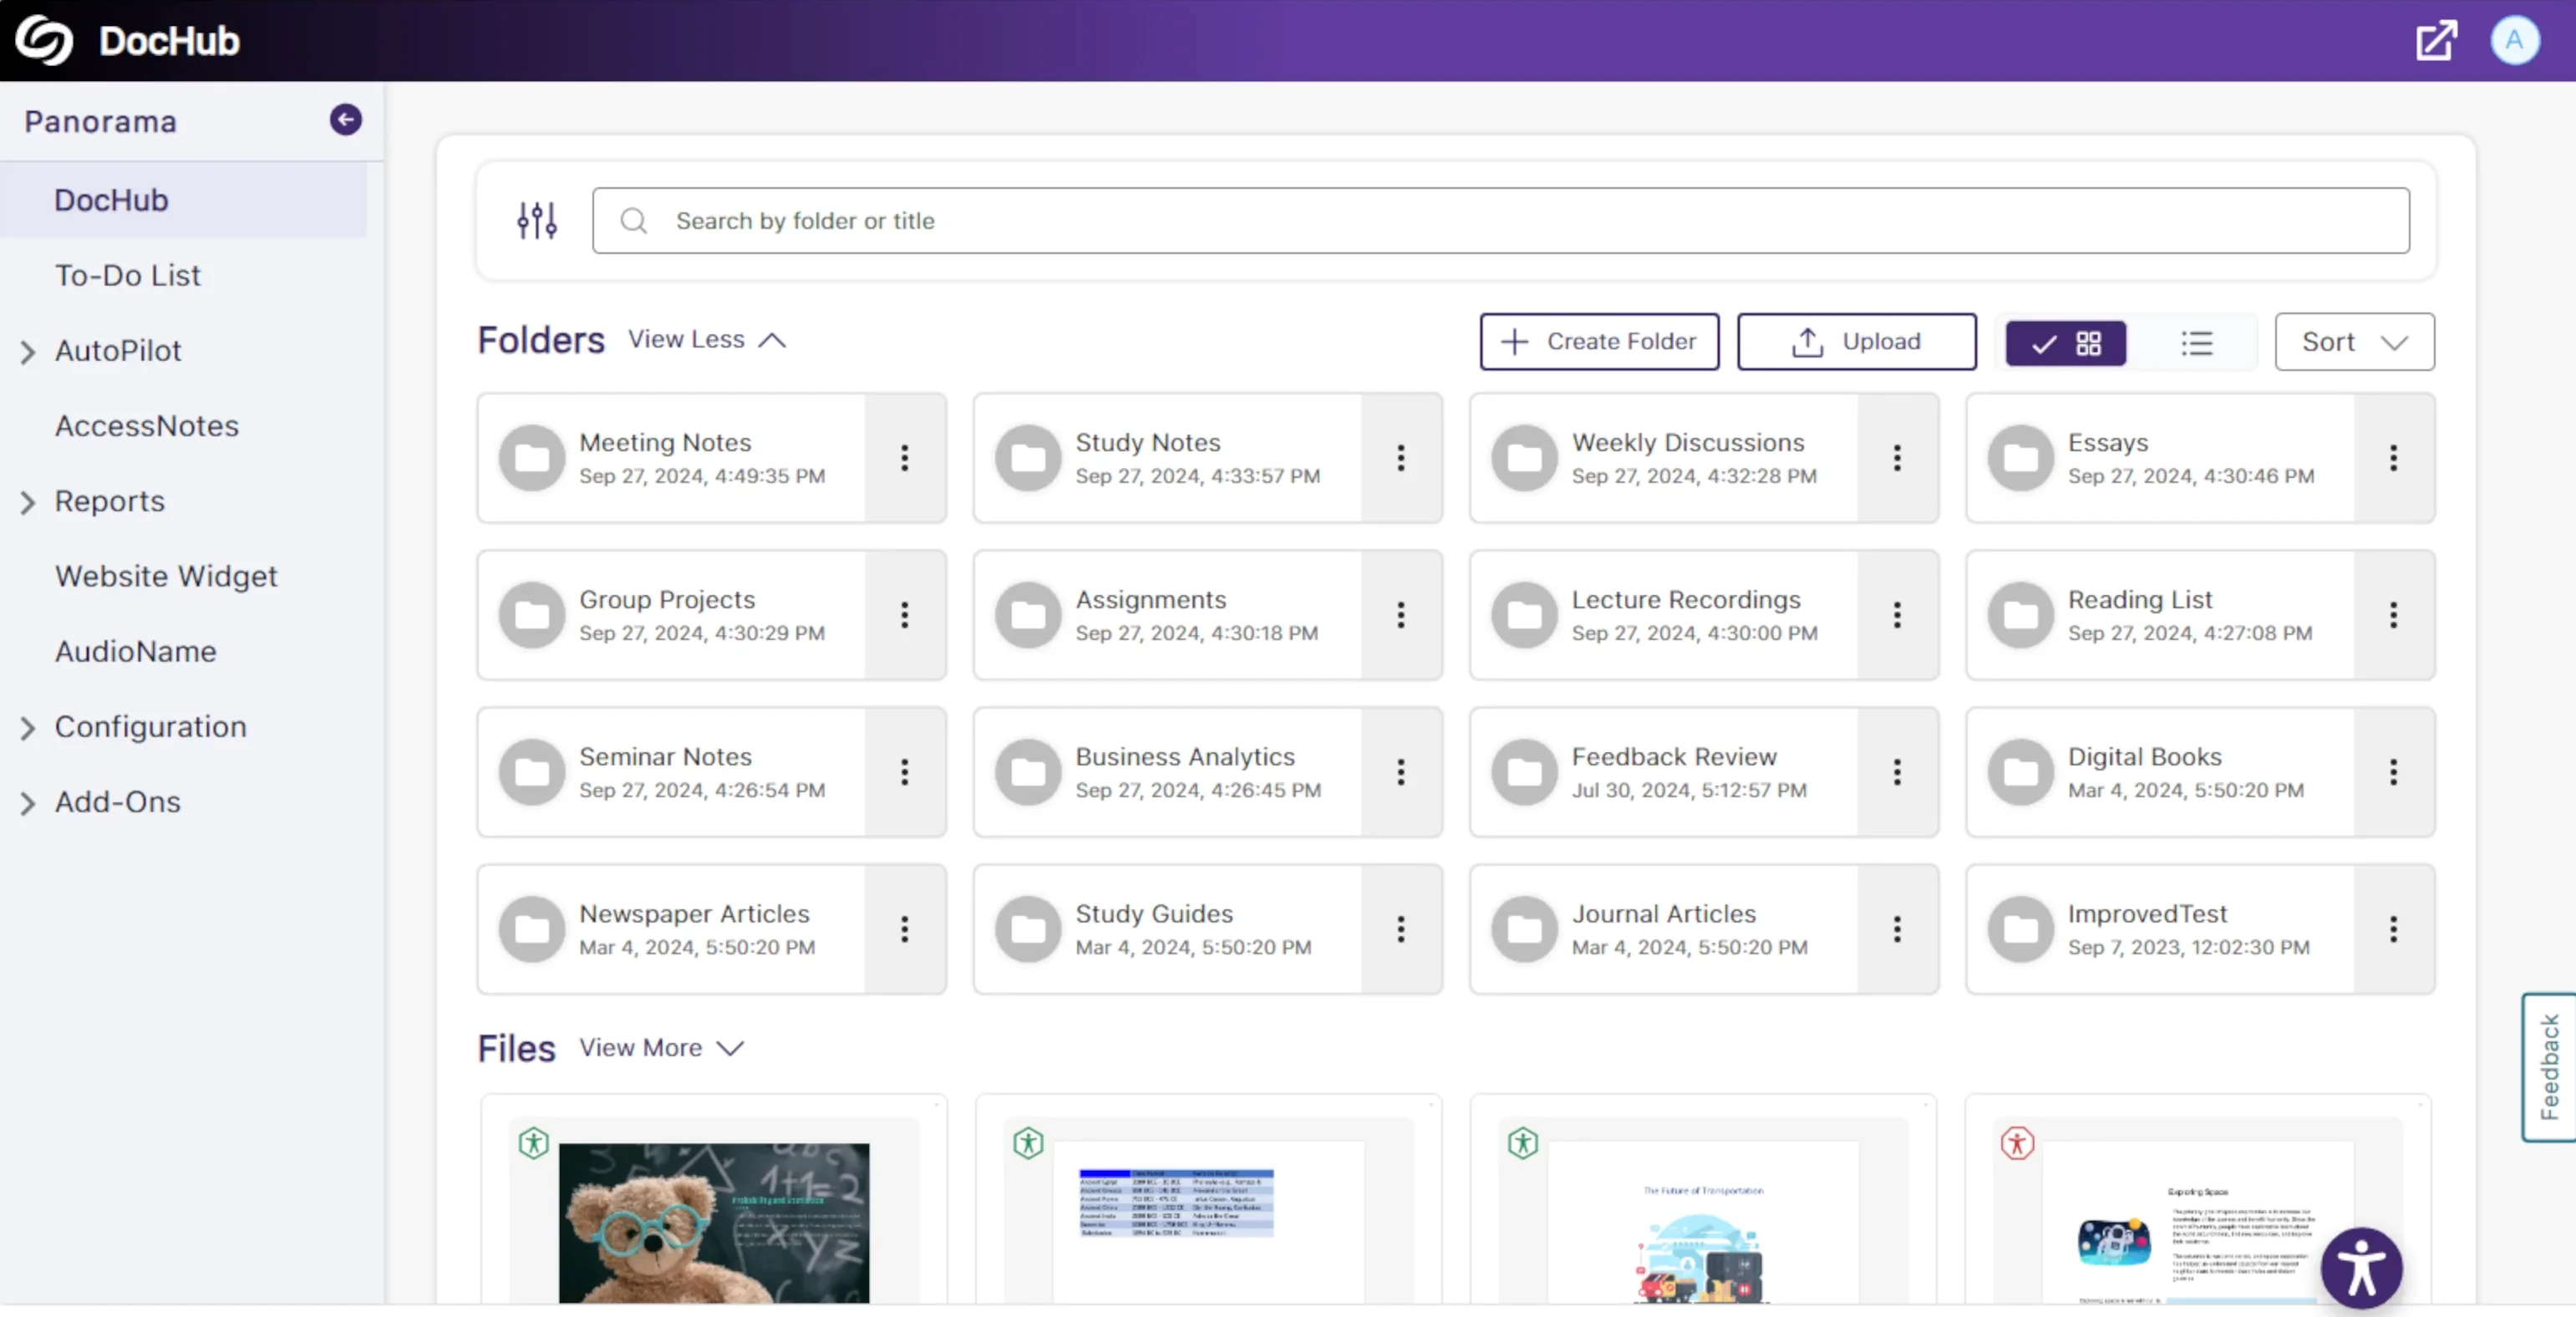The width and height of the screenshot is (2576, 1317).
Task: Click the Upload button
Action: pos(1856,342)
